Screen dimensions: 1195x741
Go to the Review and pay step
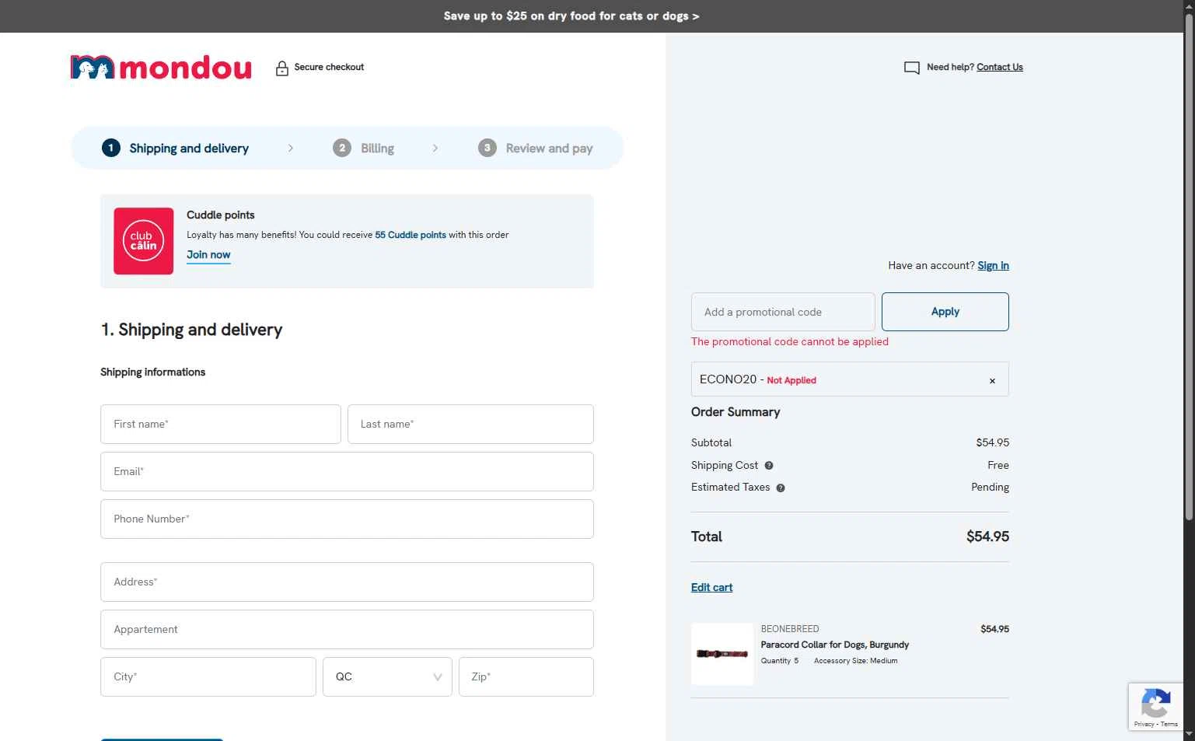[549, 149]
